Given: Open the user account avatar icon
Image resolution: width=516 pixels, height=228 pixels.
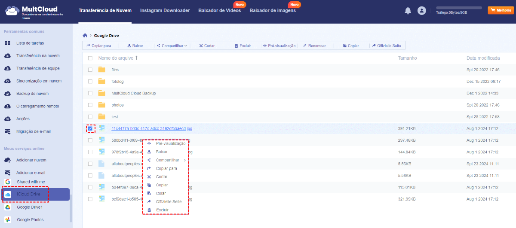Looking at the screenshot, I should [421, 11].
